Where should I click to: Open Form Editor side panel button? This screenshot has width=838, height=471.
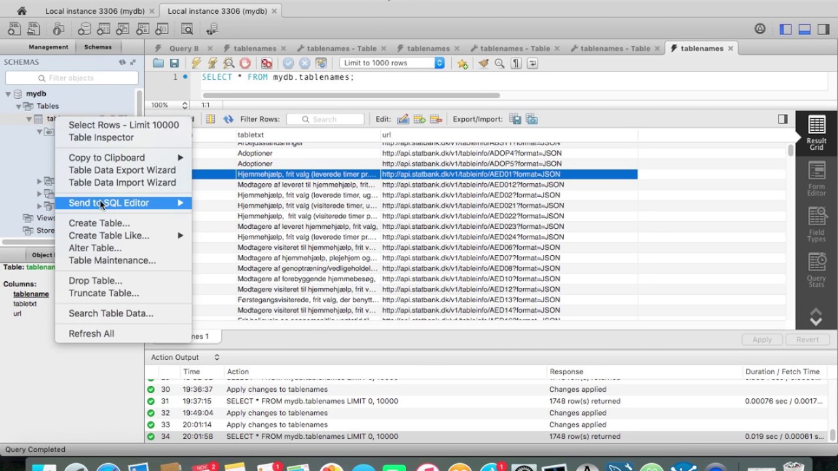point(816,179)
